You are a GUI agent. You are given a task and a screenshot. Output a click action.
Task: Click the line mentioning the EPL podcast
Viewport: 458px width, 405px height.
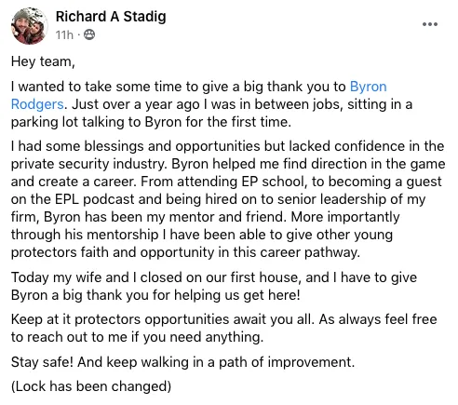click(218, 199)
